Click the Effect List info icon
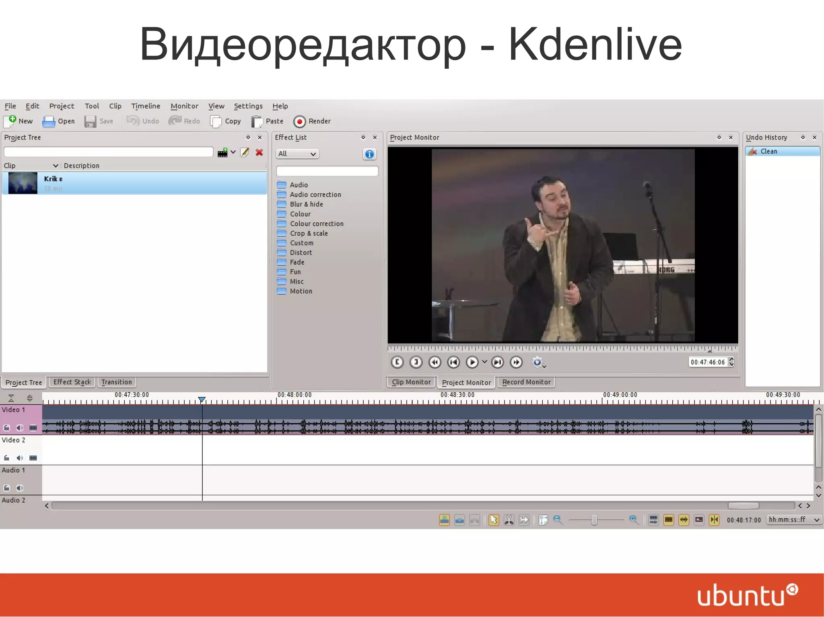The height and width of the screenshot is (617, 824). pos(369,154)
